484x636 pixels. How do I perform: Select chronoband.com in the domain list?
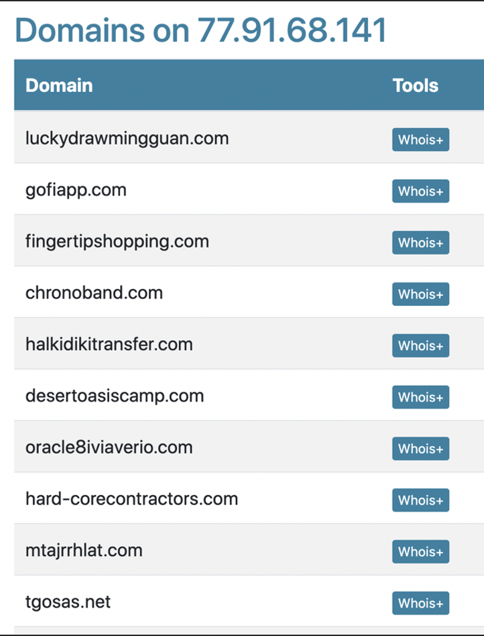point(94,293)
